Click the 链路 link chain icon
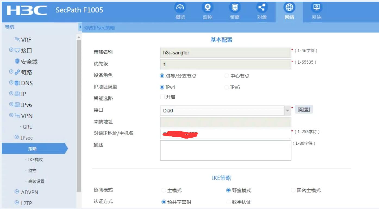 tap(17, 73)
